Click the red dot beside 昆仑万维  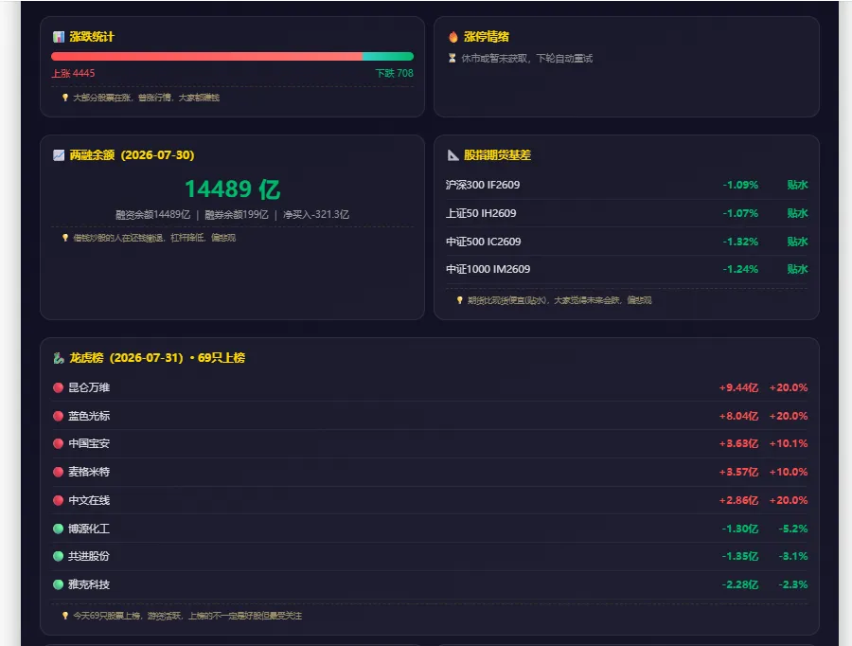coord(58,387)
